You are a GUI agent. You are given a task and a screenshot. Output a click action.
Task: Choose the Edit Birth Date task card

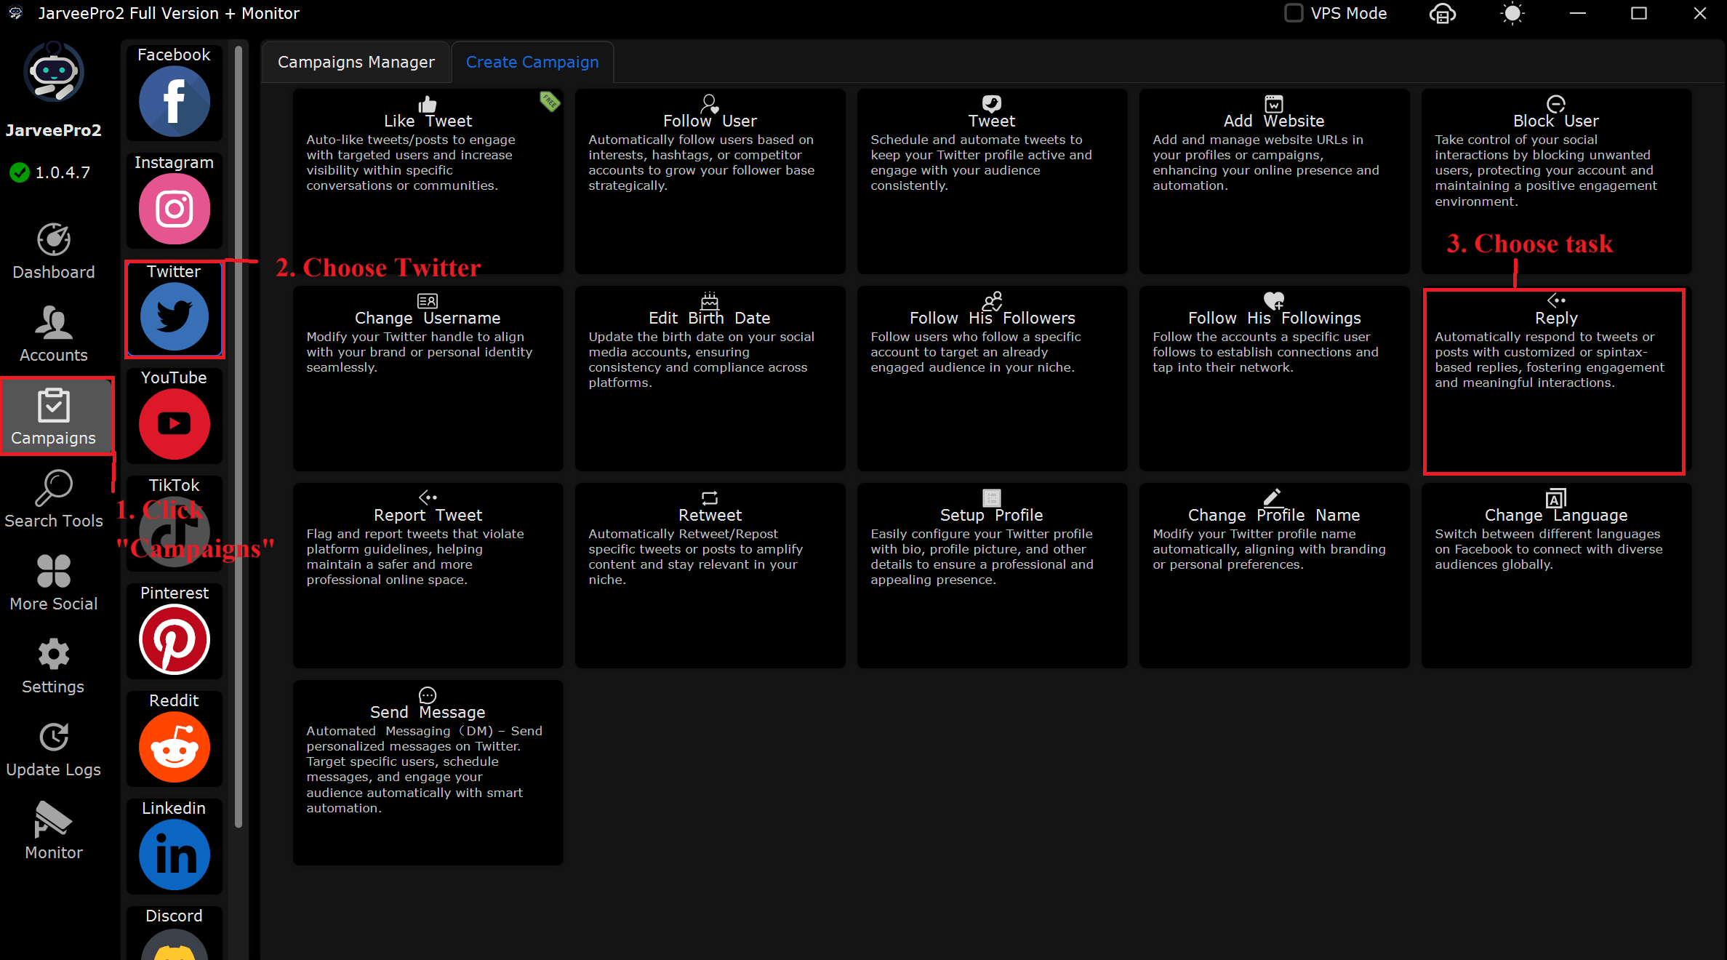[x=710, y=378]
